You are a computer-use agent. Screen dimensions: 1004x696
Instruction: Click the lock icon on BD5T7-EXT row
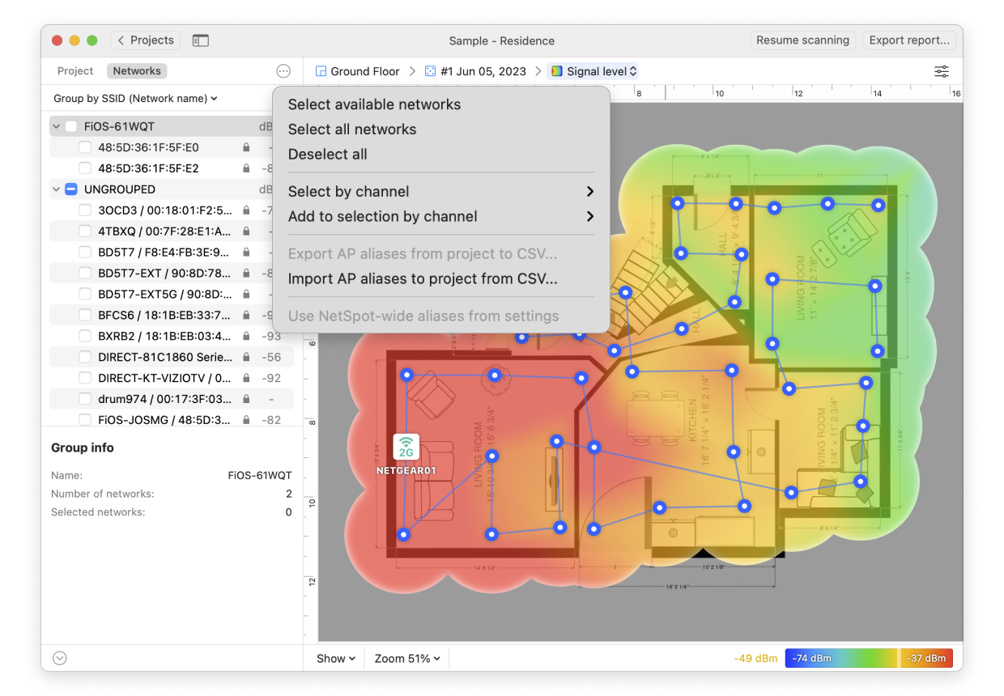pyautogui.click(x=246, y=273)
